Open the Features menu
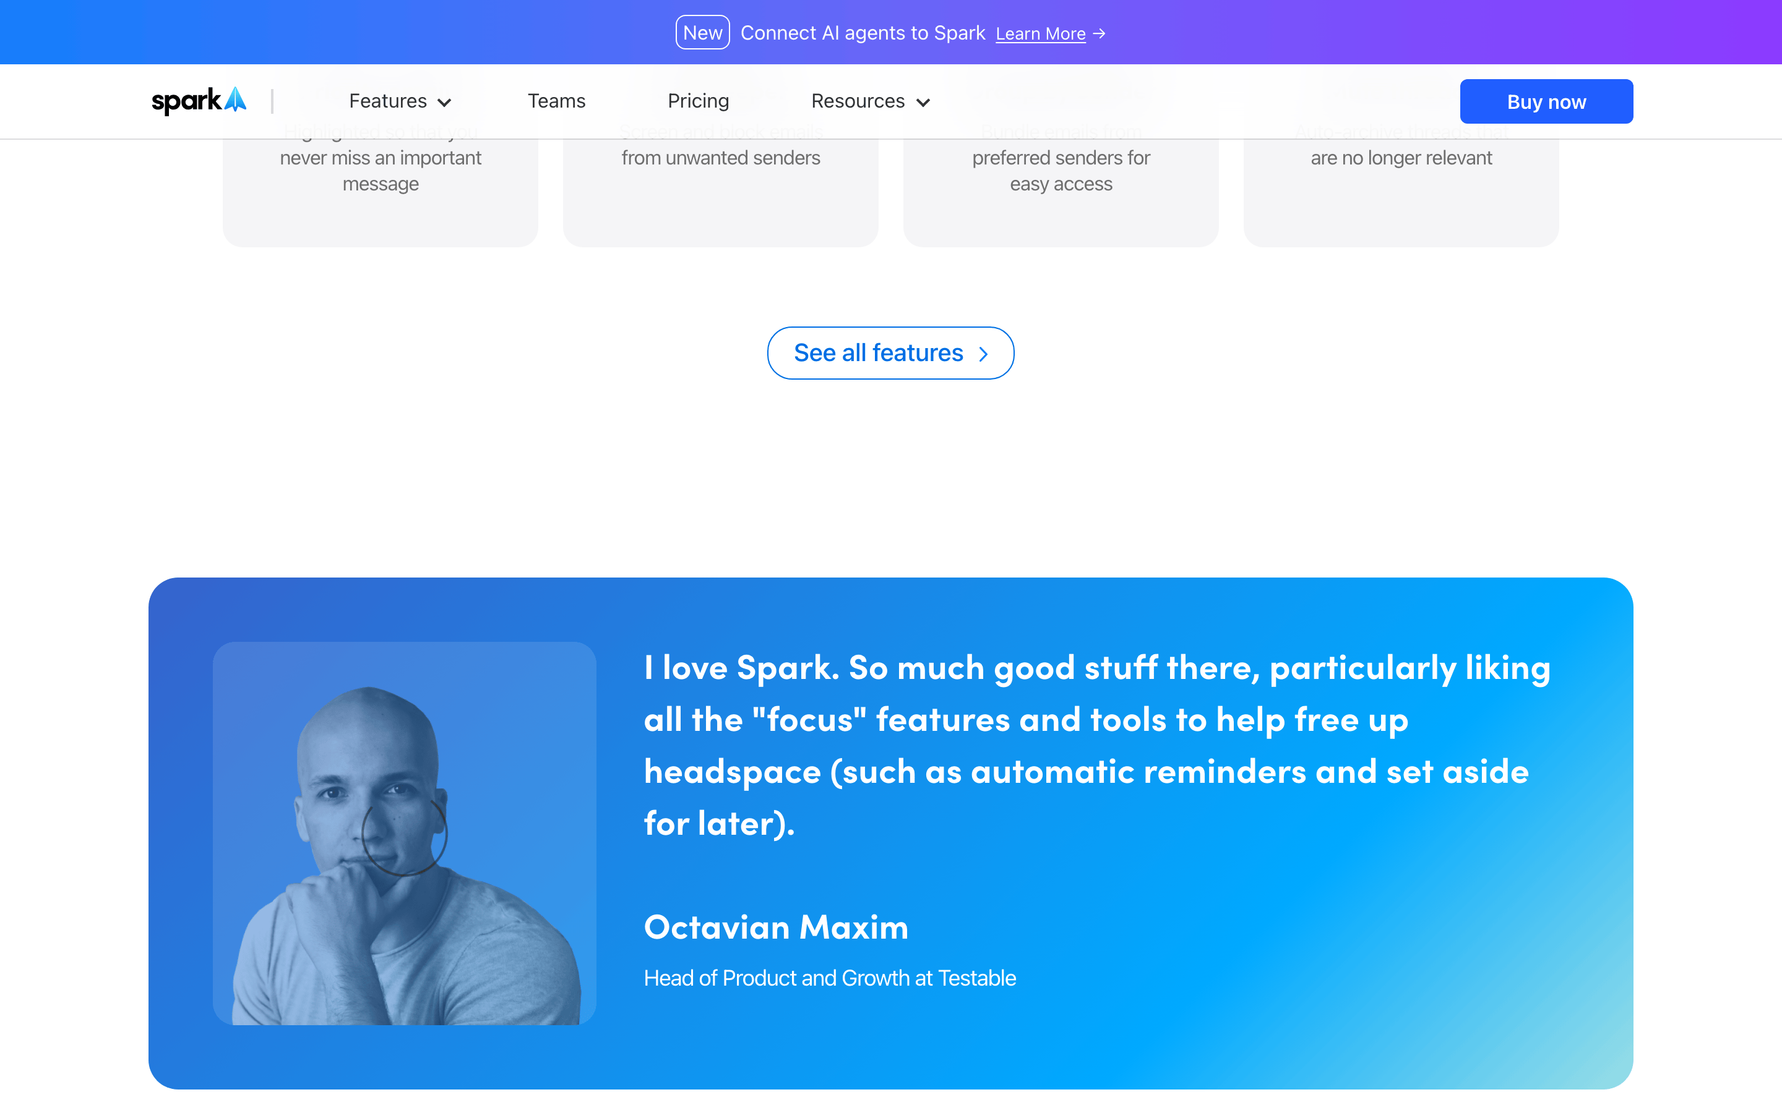The width and height of the screenshot is (1782, 1113). (388, 101)
